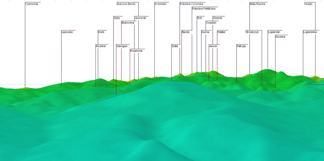Click the Jawornik label

(140, 18)
